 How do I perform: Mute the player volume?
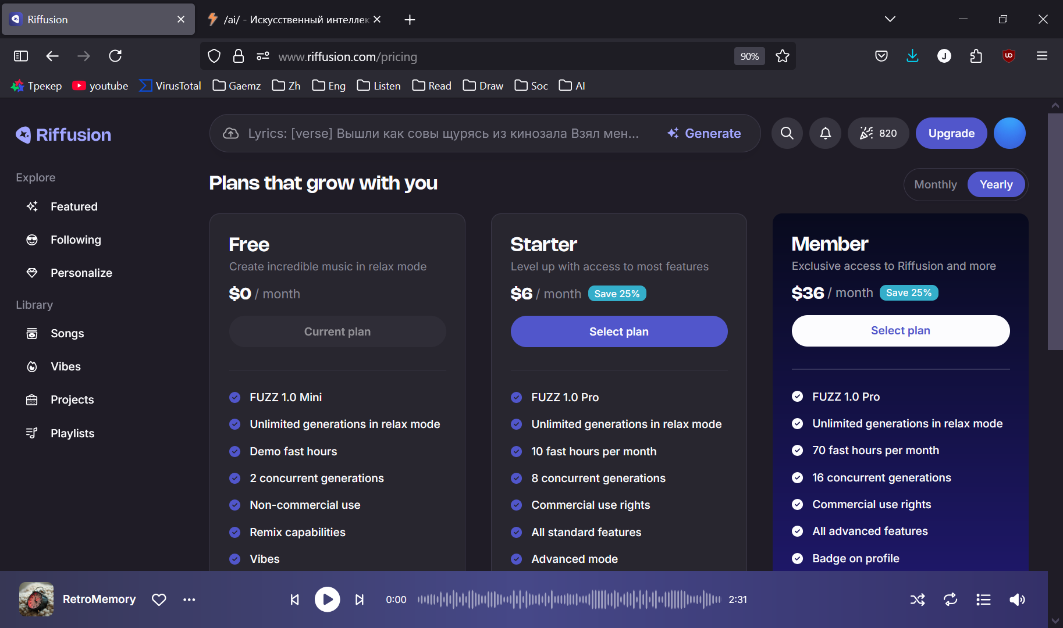(x=1017, y=600)
